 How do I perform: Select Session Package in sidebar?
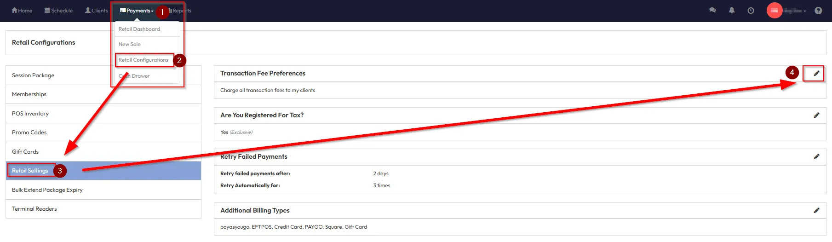click(x=33, y=75)
